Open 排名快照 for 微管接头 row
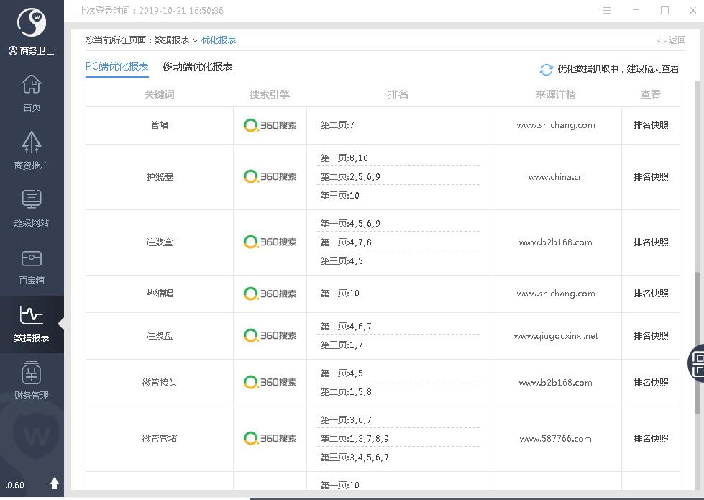Viewport: 704px width, 500px height. coord(651,383)
